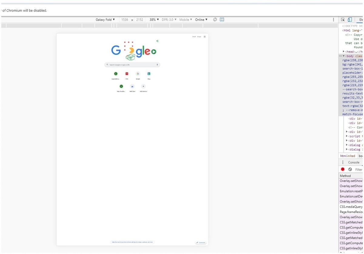Expand the head element node
364x254 pixels.
pyautogui.click(x=343, y=52)
